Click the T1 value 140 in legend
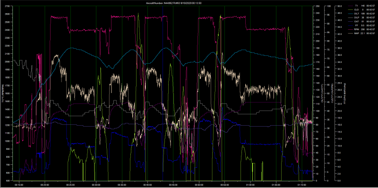This screenshot has width=378, height=188. 363,6
